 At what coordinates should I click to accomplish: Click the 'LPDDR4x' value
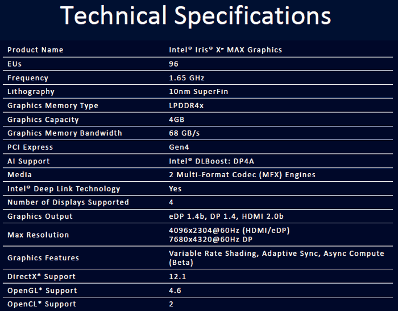186,105
